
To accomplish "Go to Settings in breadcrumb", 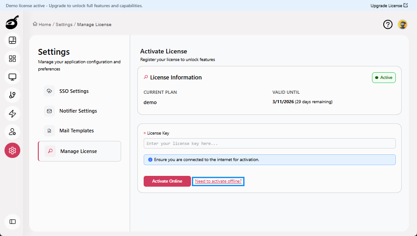I will click(64, 24).
